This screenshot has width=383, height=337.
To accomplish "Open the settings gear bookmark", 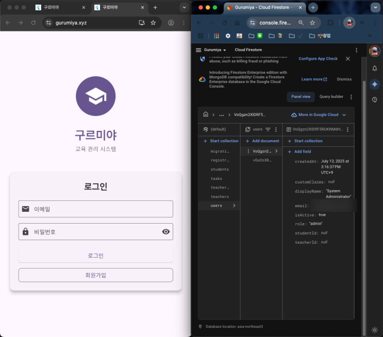I will pyautogui.click(x=228, y=36).
